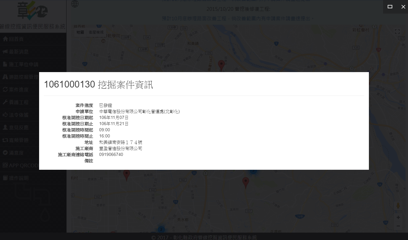Click the 案件進度 label in the dialog

(84, 105)
